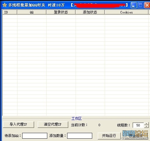This screenshot has width=150, height=141.
Task: Increase thread count with up arrow
Action: [x=146, y=124]
